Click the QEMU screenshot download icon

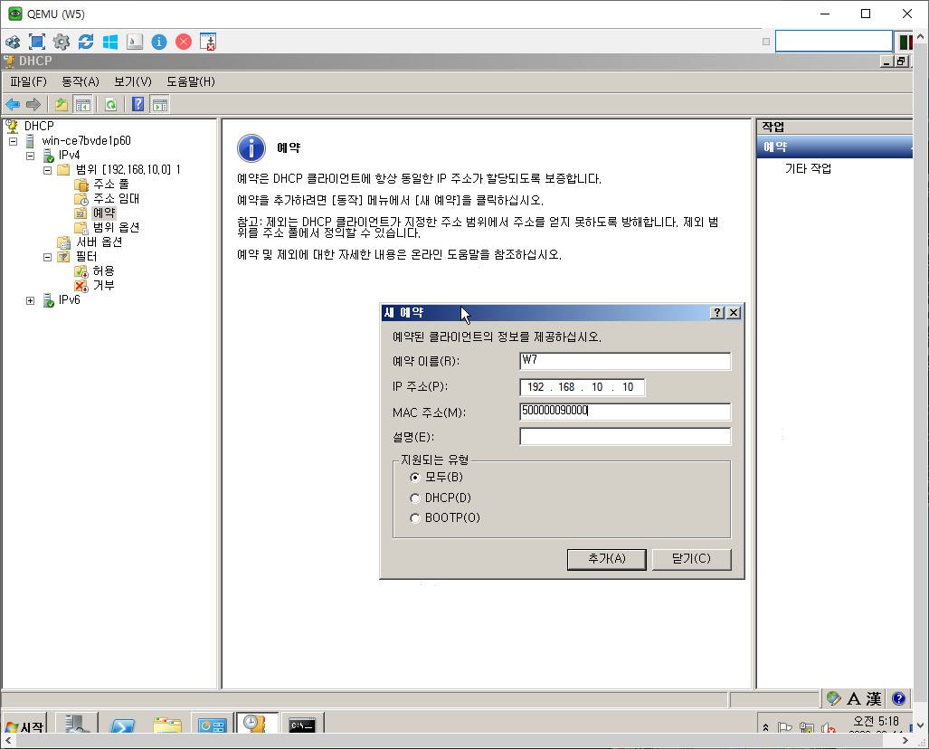click(x=208, y=42)
